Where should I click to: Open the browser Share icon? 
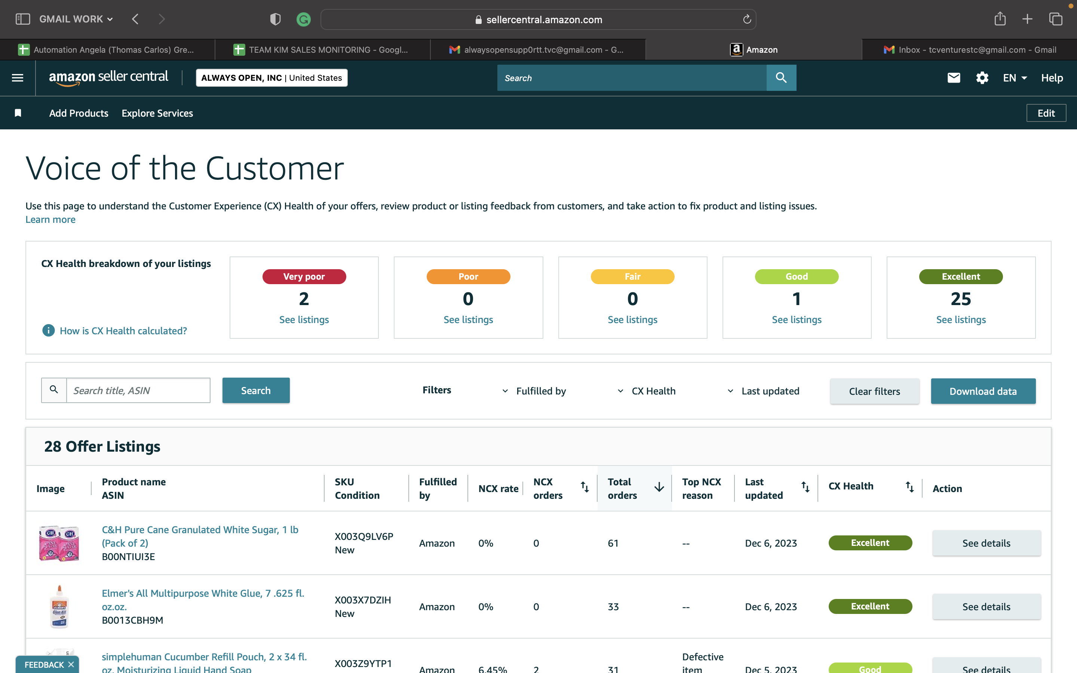[1000, 19]
